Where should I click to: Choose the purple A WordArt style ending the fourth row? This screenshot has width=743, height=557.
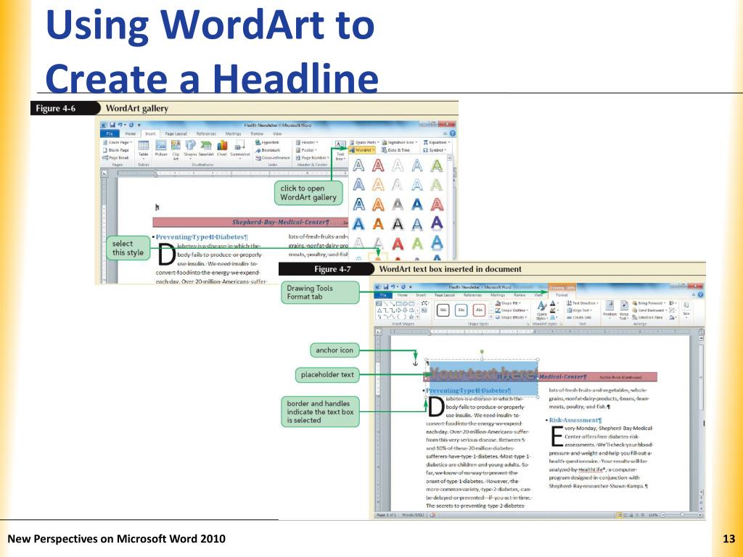tap(436, 223)
